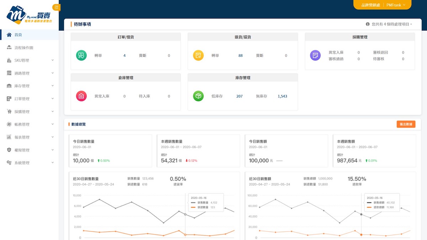This screenshot has height=240, width=427.
Task: Expand SKU管理 submenu chevron
Action: click(53, 60)
